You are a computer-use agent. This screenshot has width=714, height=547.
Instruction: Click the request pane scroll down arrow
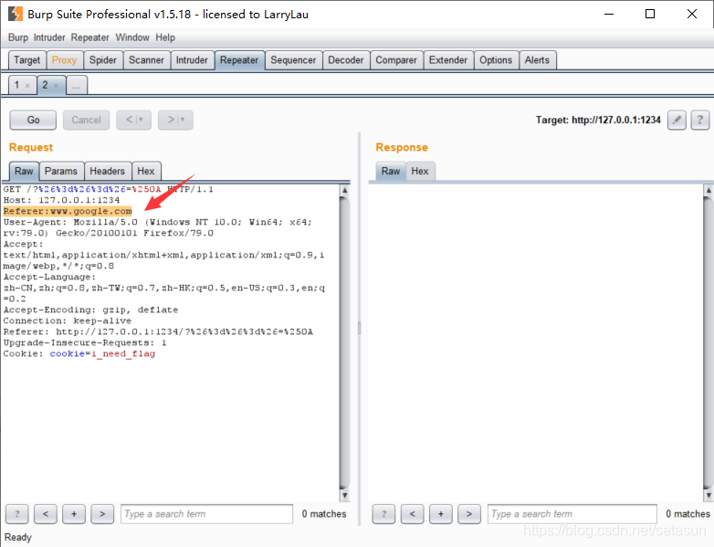point(345,496)
